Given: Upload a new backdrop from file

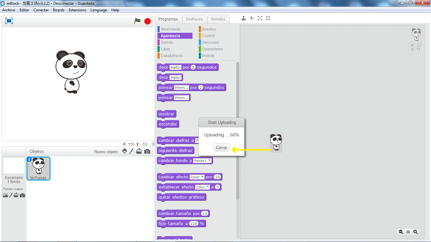Looking at the screenshot, I should [16, 195].
